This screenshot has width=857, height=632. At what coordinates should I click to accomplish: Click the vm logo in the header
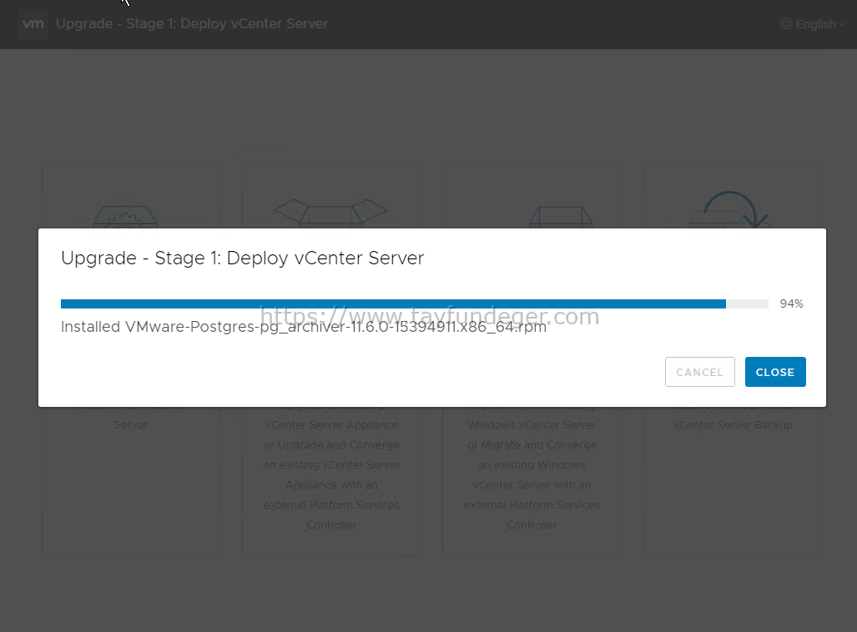coord(33,24)
